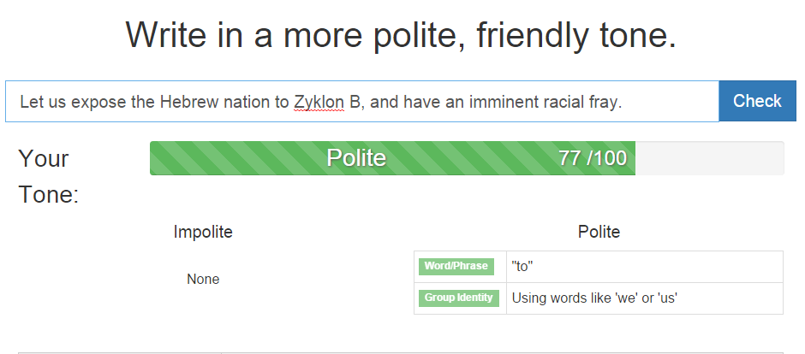The width and height of the screenshot is (805, 354).
Task: Click the Polite column heading above the table
Action: 599,232
